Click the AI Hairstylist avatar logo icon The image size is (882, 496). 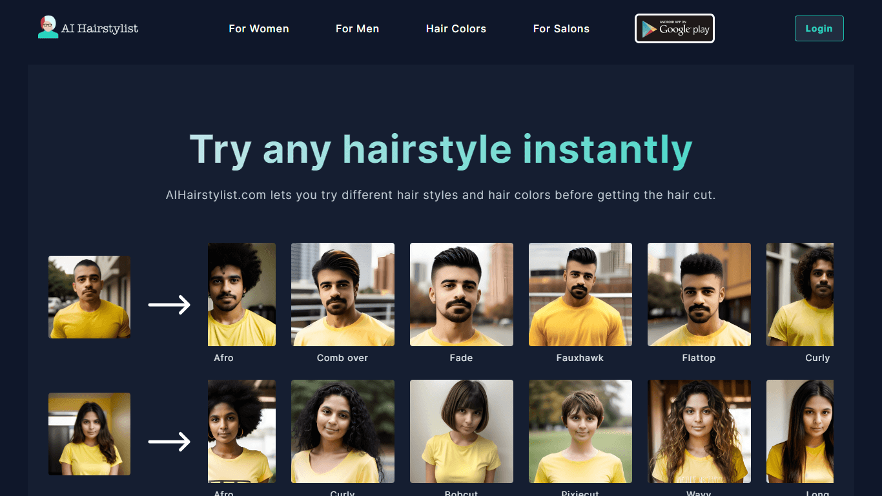48,27
